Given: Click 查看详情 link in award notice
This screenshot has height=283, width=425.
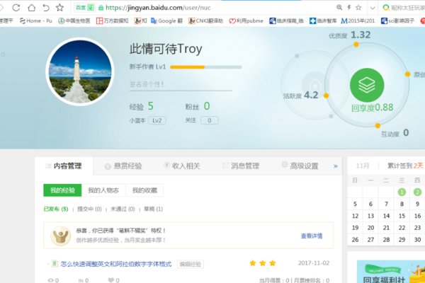Looking at the screenshot, I should click(312, 236).
